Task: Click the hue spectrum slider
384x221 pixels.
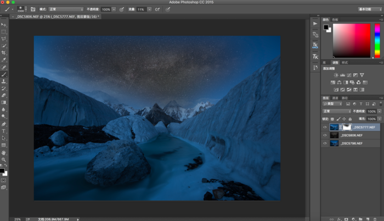Action: (377, 41)
